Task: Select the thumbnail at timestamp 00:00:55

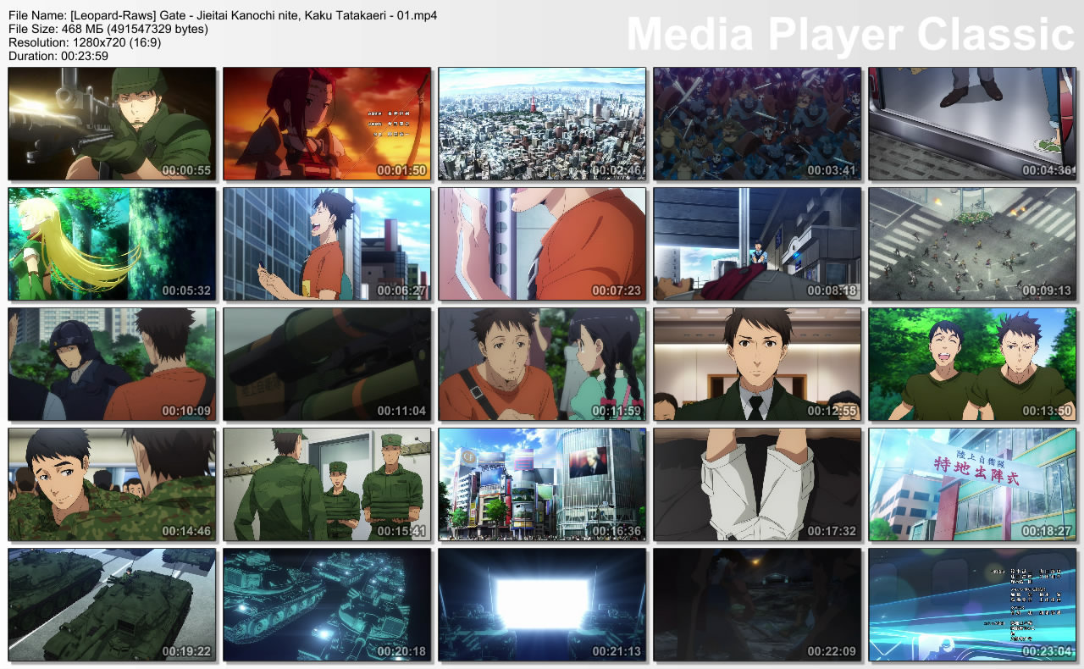Action: pyautogui.click(x=112, y=124)
